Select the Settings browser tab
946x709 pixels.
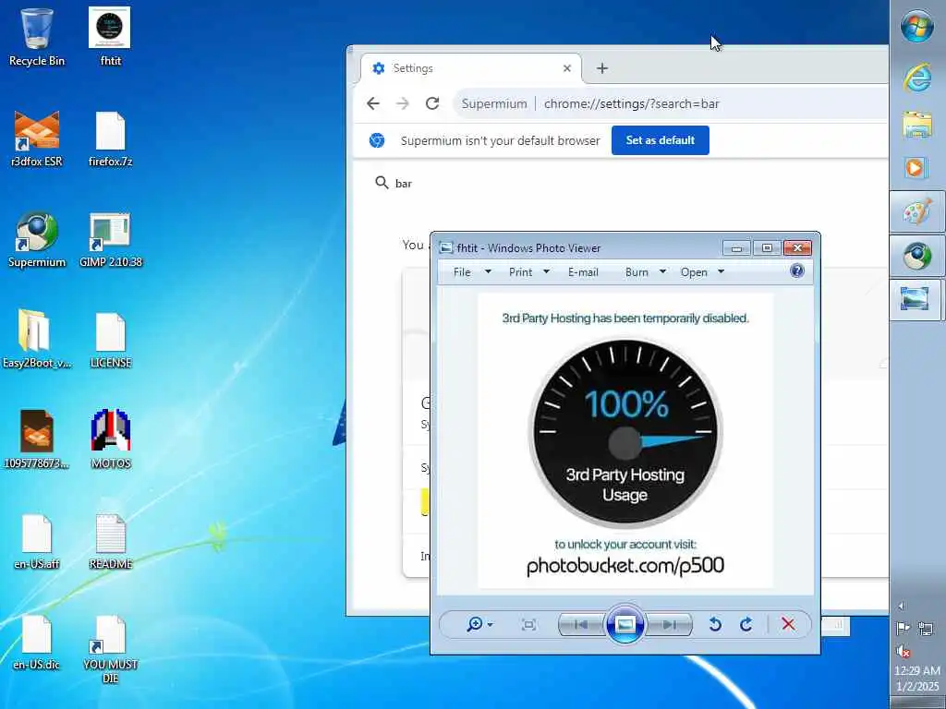(471, 68)
